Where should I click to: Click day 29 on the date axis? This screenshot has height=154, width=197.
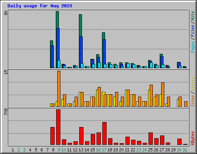pyautogui.click(x=173, y=150)
